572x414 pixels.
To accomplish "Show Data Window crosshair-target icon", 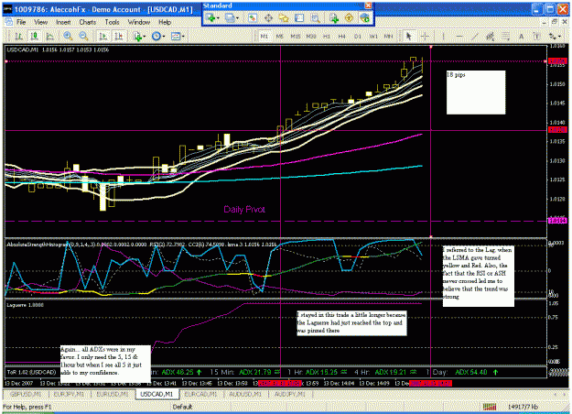I will coord(268,17).
